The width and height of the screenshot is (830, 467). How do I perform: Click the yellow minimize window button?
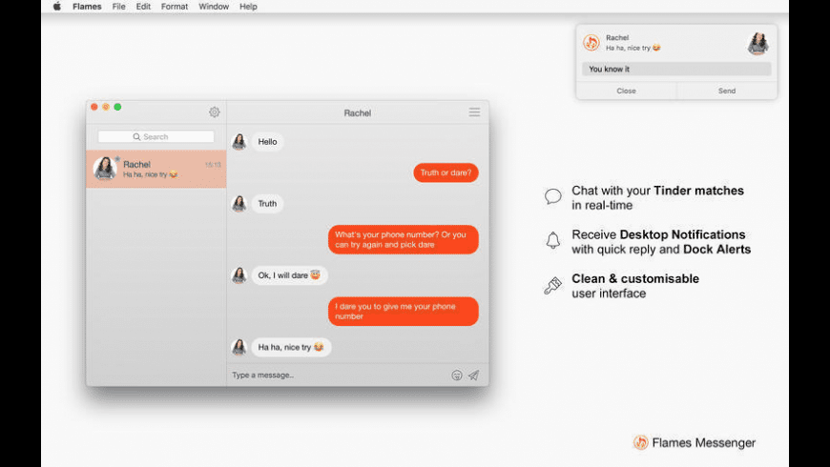click(106, 107)
